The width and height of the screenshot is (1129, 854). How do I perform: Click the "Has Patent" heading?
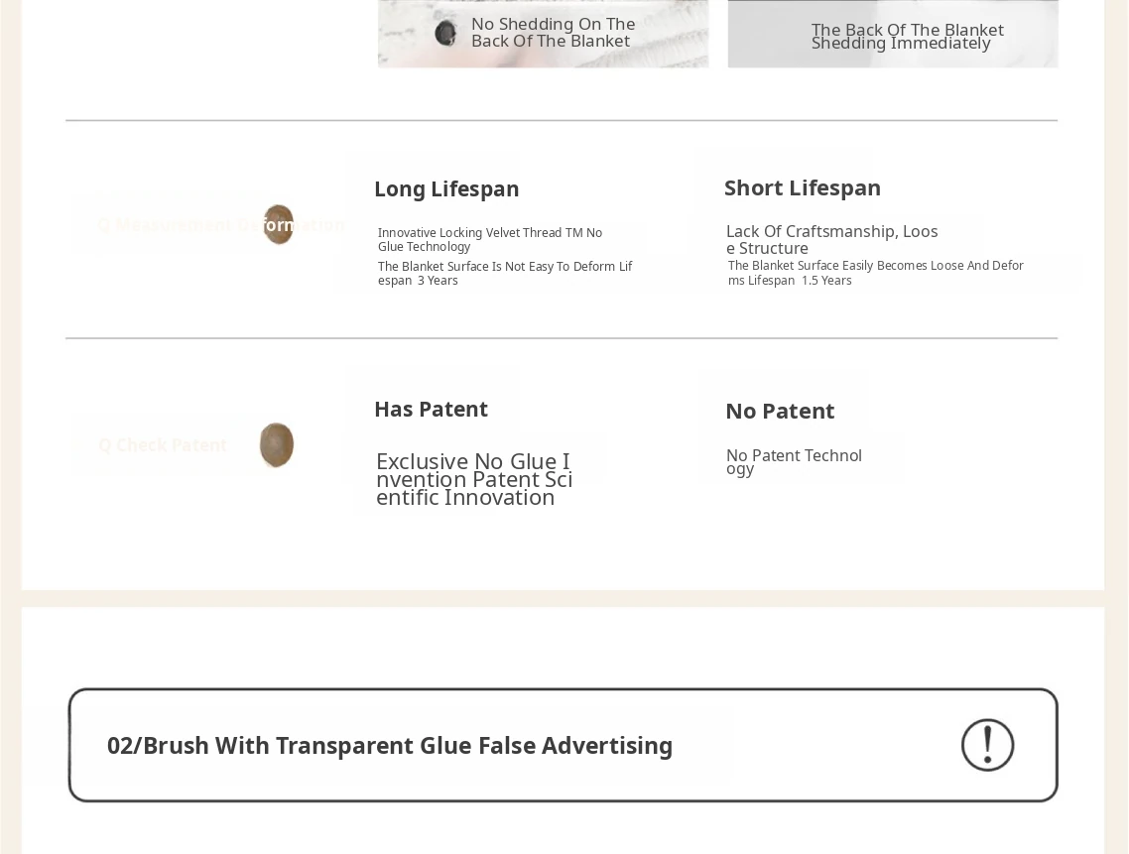(431, 409)
